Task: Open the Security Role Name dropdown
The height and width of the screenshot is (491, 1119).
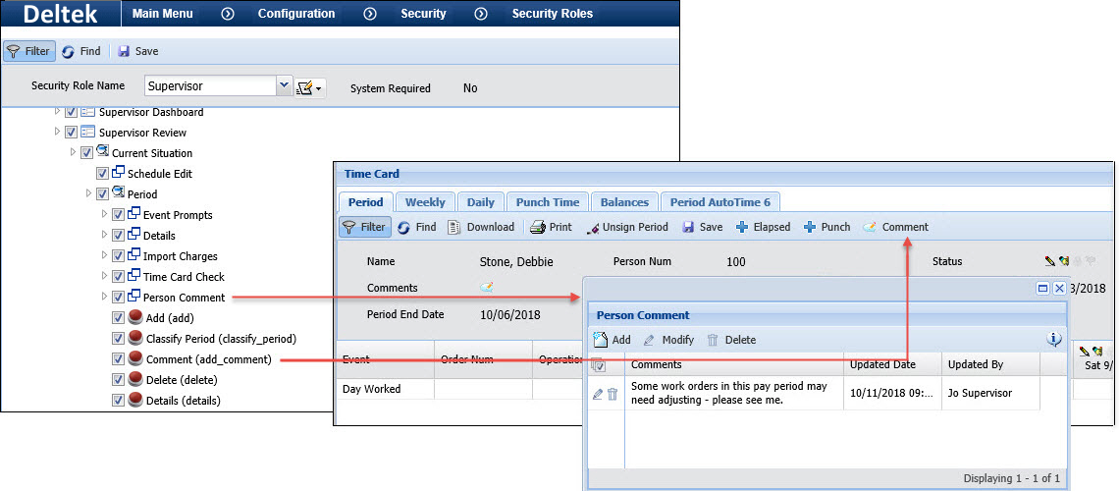Action: (x=285, y=85)
